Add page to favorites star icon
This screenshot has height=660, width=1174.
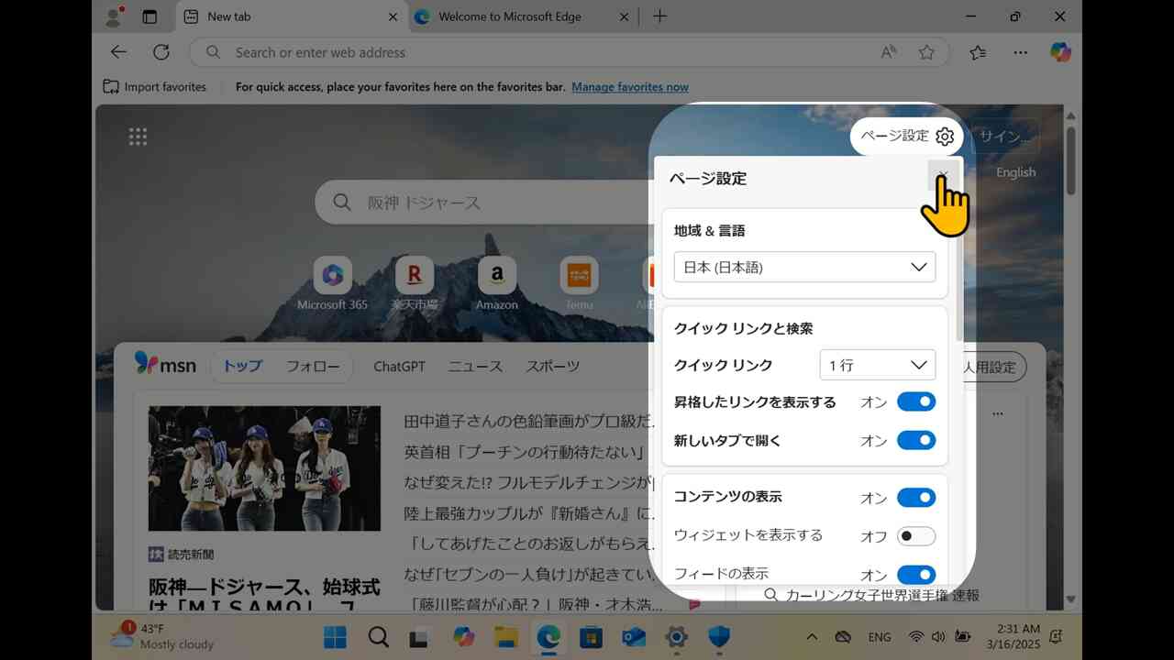(926, 52)
